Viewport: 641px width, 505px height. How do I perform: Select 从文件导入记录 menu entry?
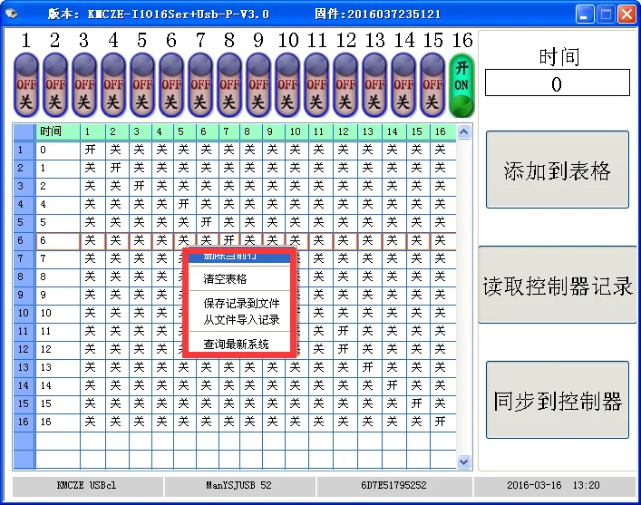pos(239,319)
